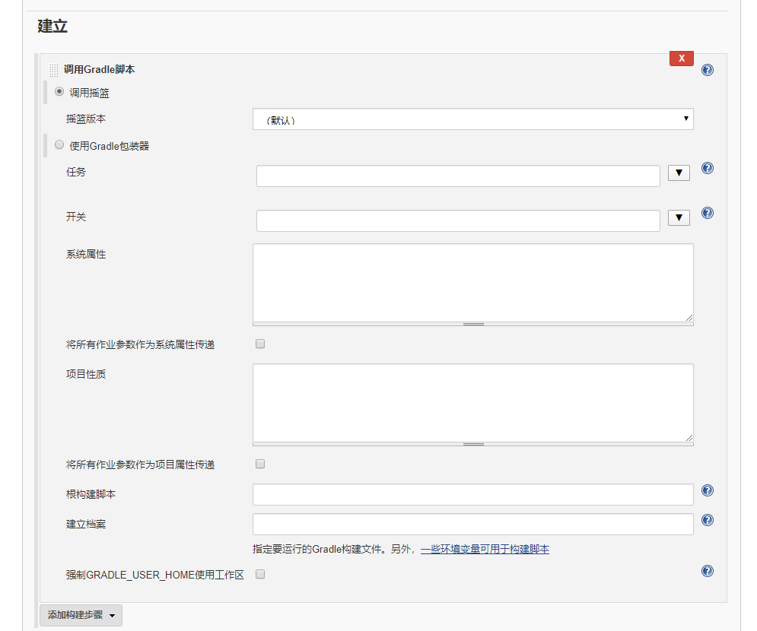Click the 项目性质 label
Screen dimensions: 757x631
click(x=86, y=374)
